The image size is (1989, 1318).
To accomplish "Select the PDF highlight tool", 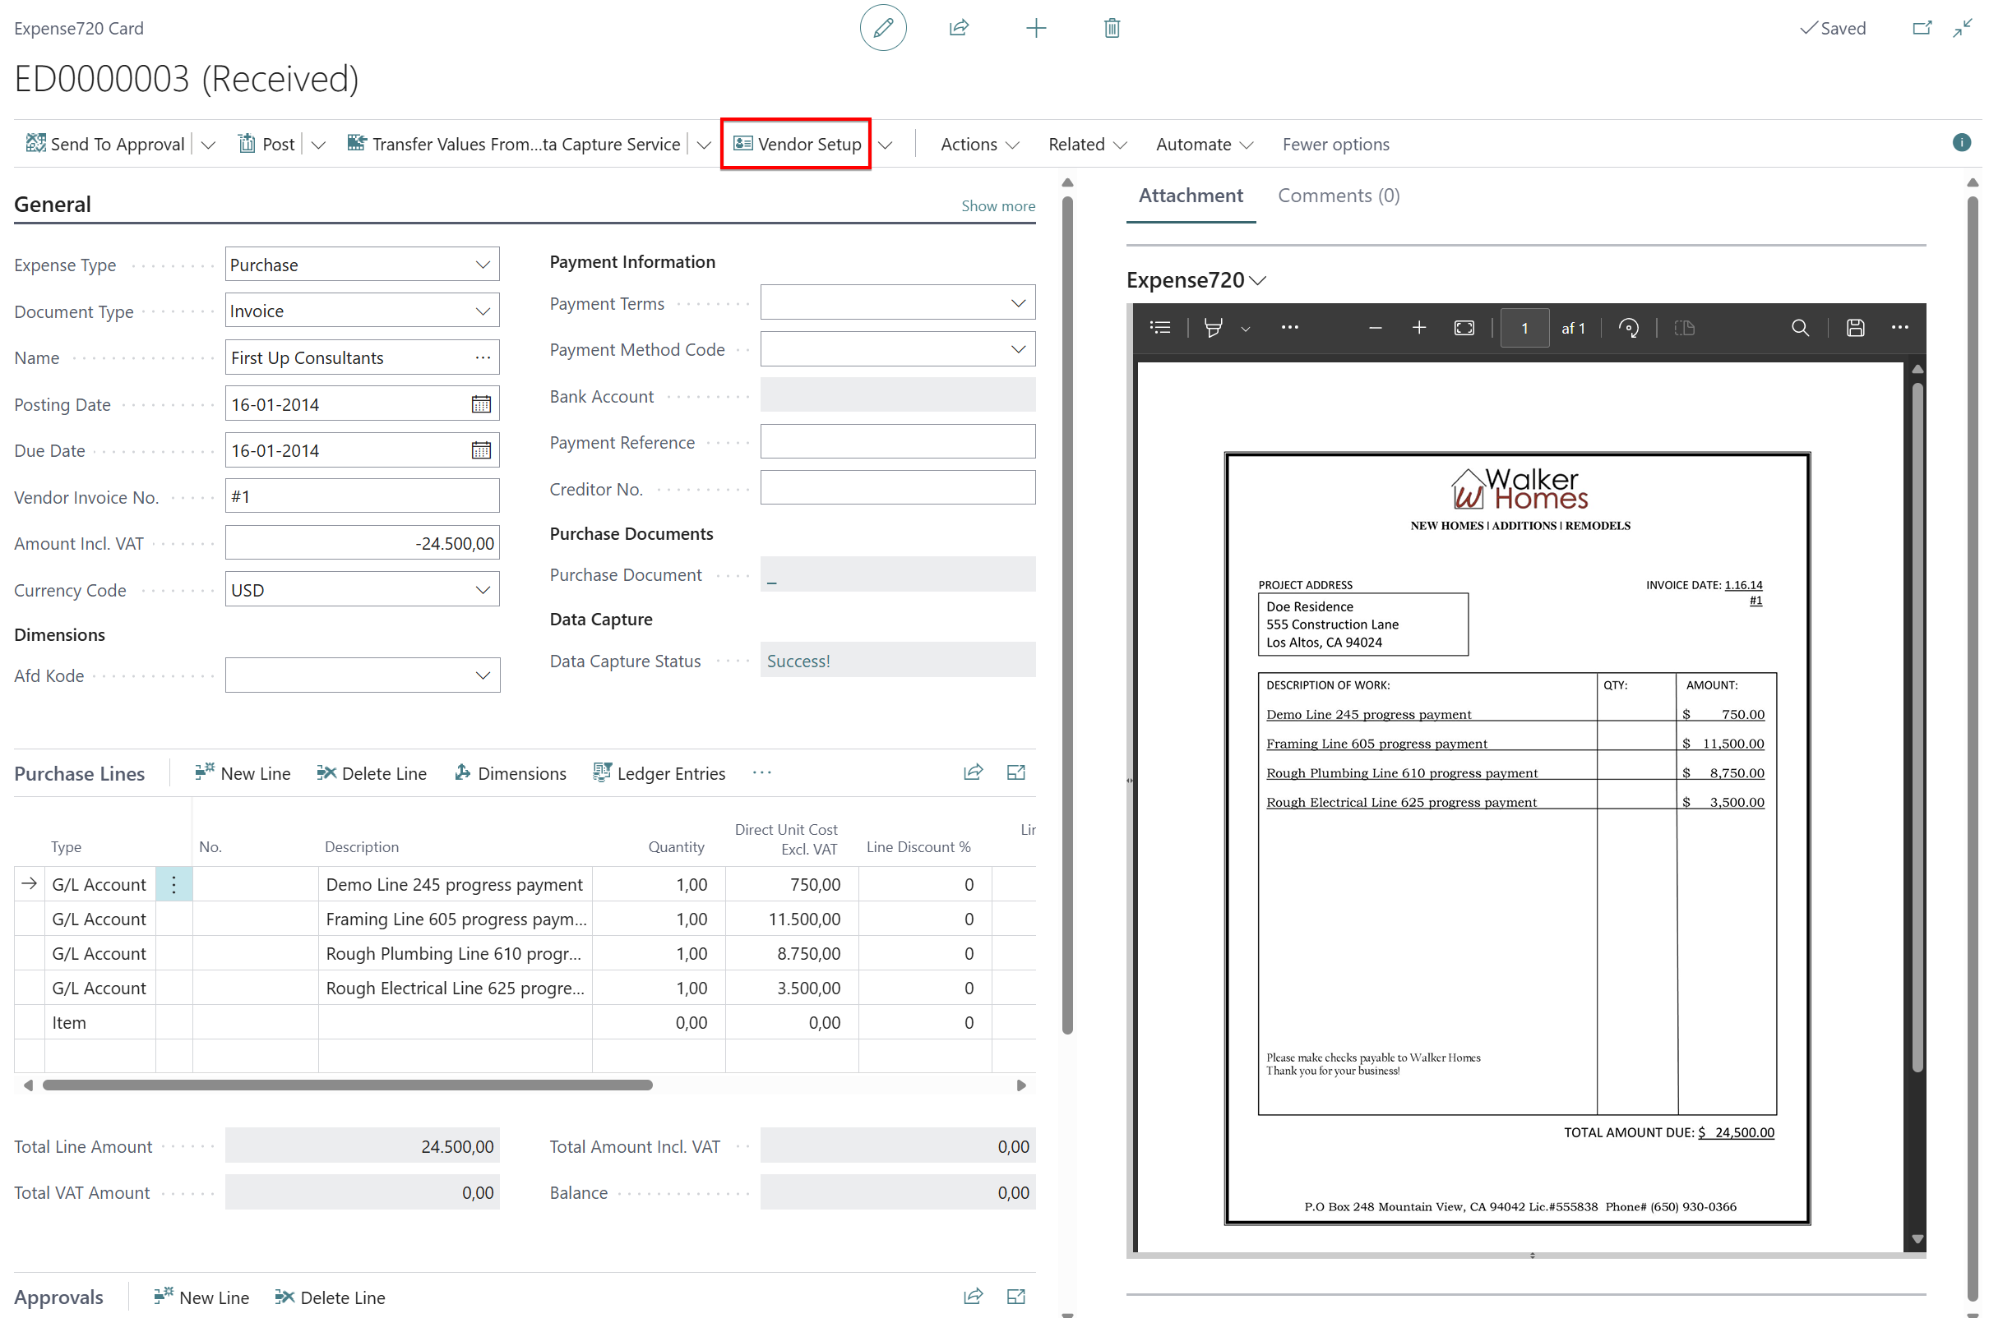I will pos(1213,328).
